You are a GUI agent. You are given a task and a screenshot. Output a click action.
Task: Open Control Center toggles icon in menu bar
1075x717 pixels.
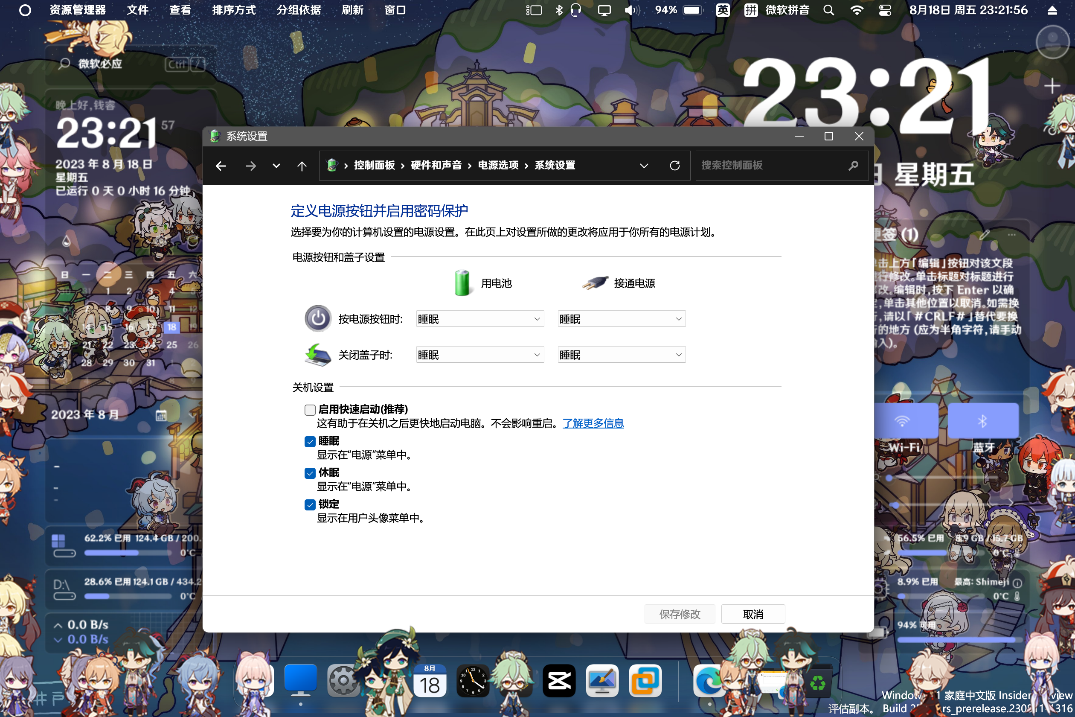(885, 10)
